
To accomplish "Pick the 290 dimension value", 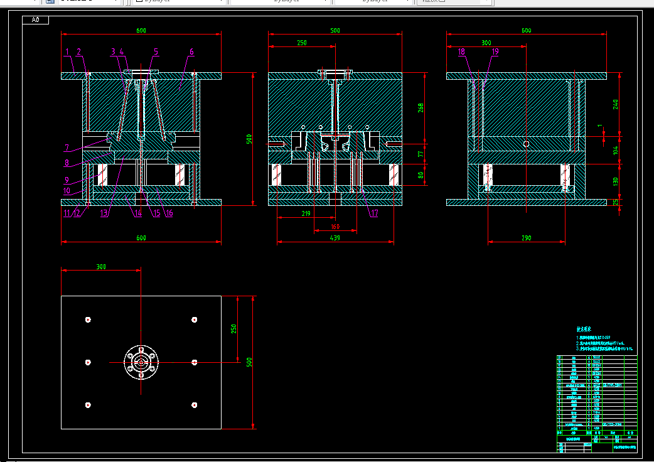I will 527,238.
